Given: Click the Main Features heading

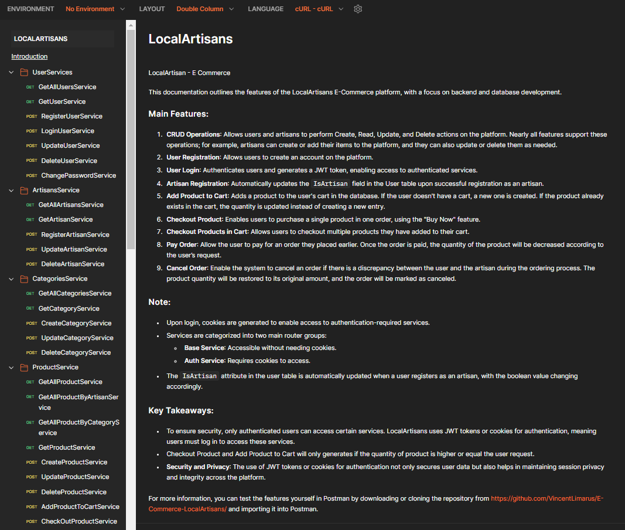Looking at the screenshot, I should [178, 114].
